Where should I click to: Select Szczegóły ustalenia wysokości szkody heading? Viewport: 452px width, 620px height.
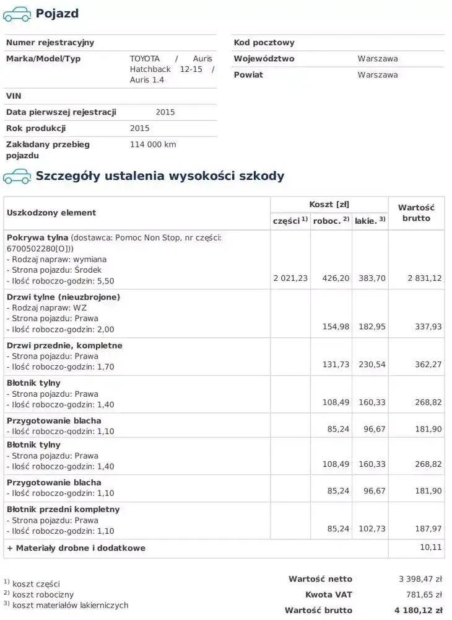(x=160, y=175)
